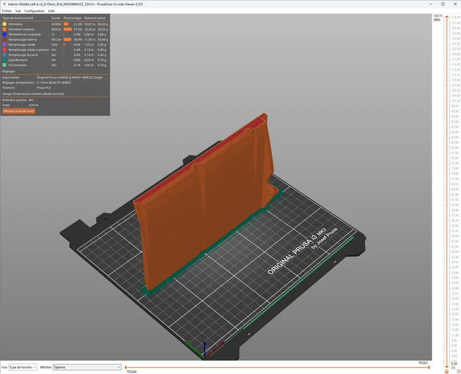
Task: Click the 'Durée' column header
Action: point(55,18)
